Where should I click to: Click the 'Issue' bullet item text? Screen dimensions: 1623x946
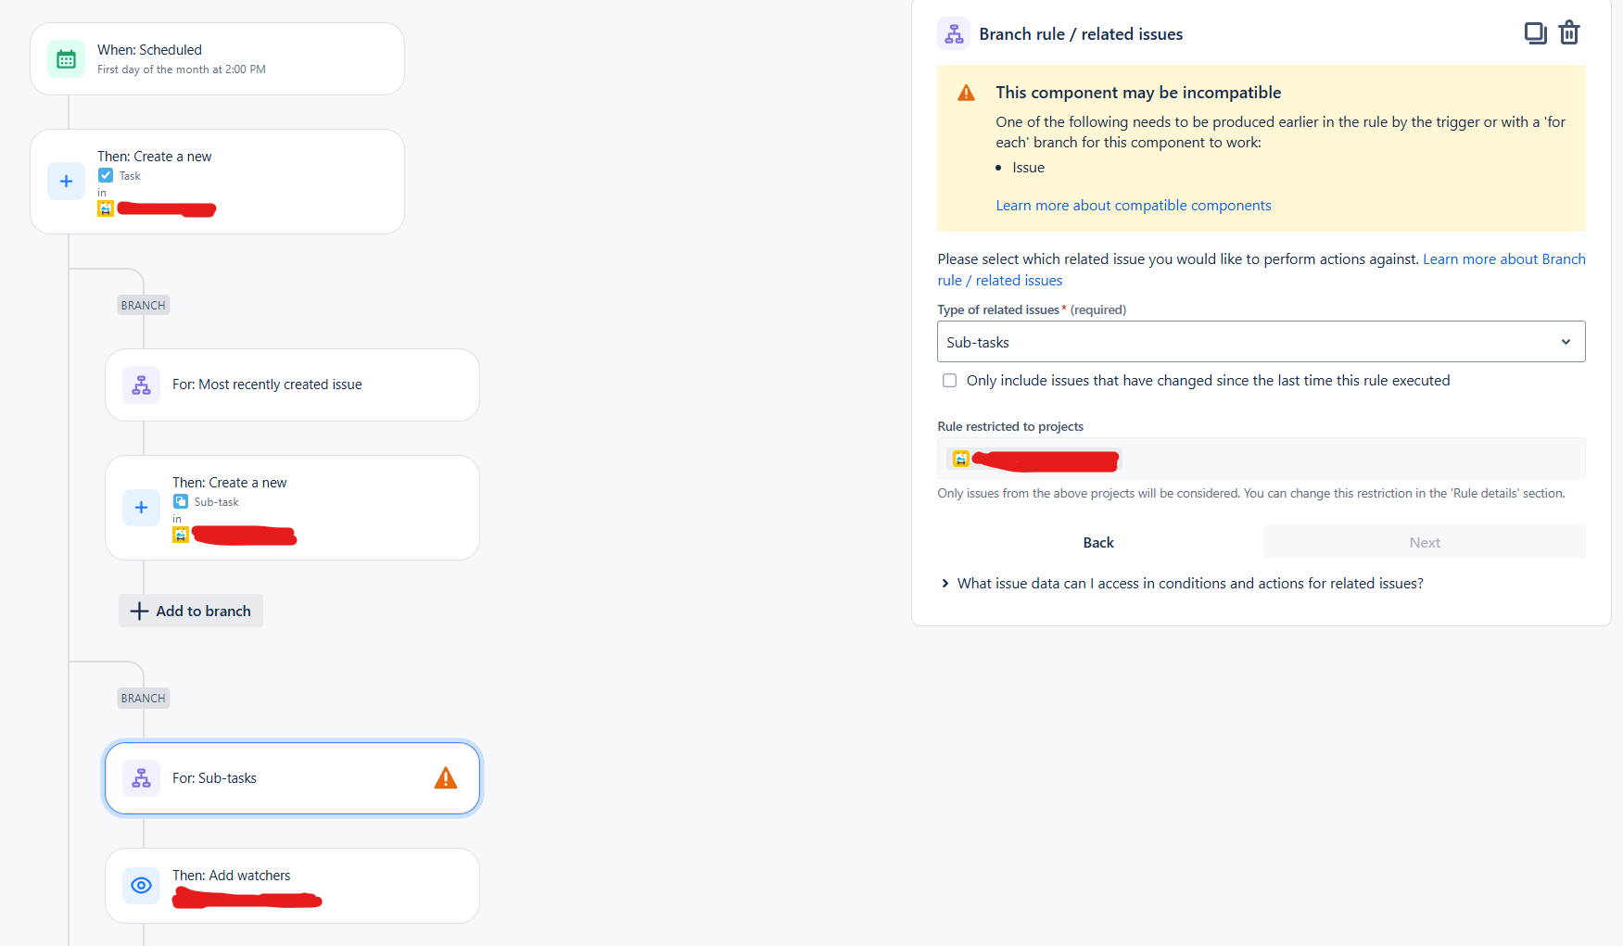(1028, 168)
